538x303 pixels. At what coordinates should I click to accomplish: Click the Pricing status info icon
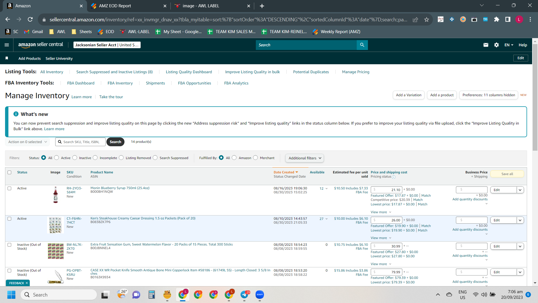coord(394,177)
